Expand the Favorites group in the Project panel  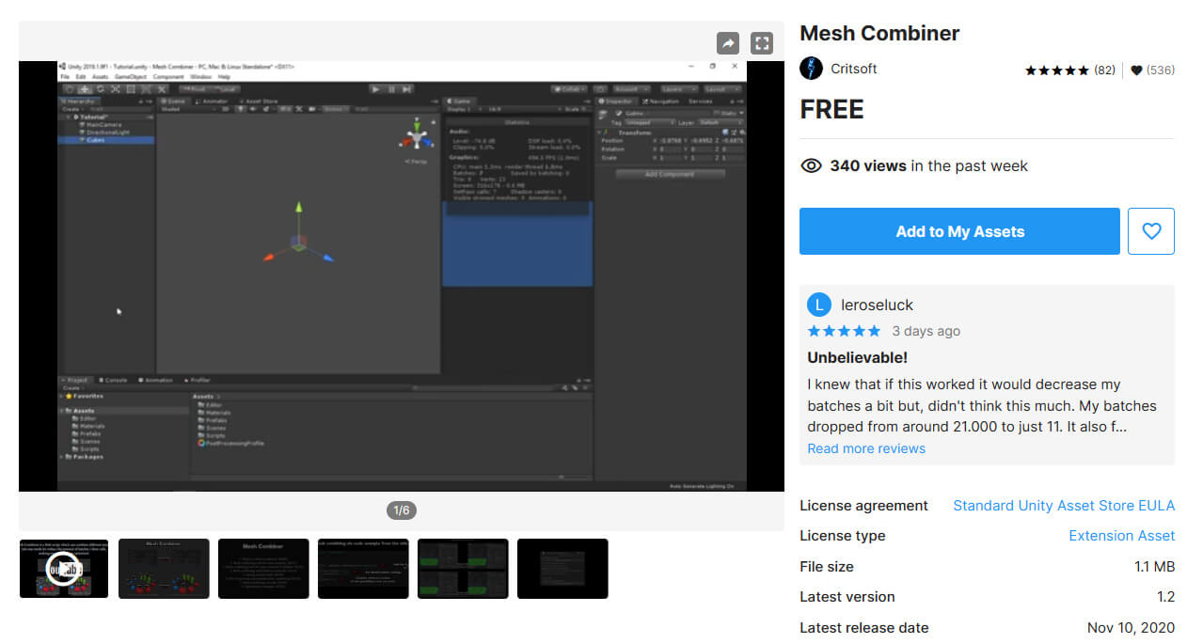[x=62, y=397]
